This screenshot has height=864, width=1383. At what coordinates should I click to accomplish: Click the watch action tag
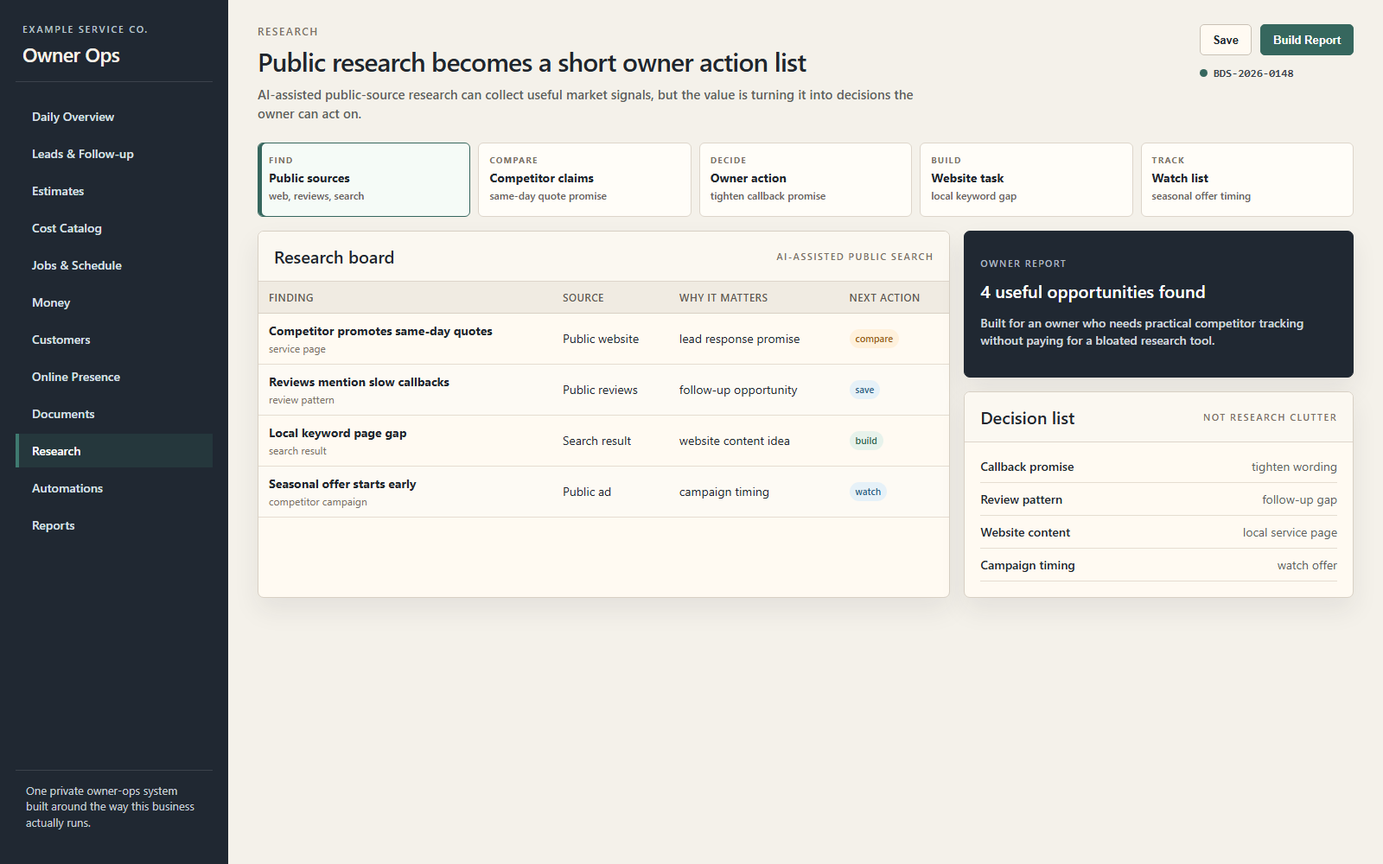[868, 492]
